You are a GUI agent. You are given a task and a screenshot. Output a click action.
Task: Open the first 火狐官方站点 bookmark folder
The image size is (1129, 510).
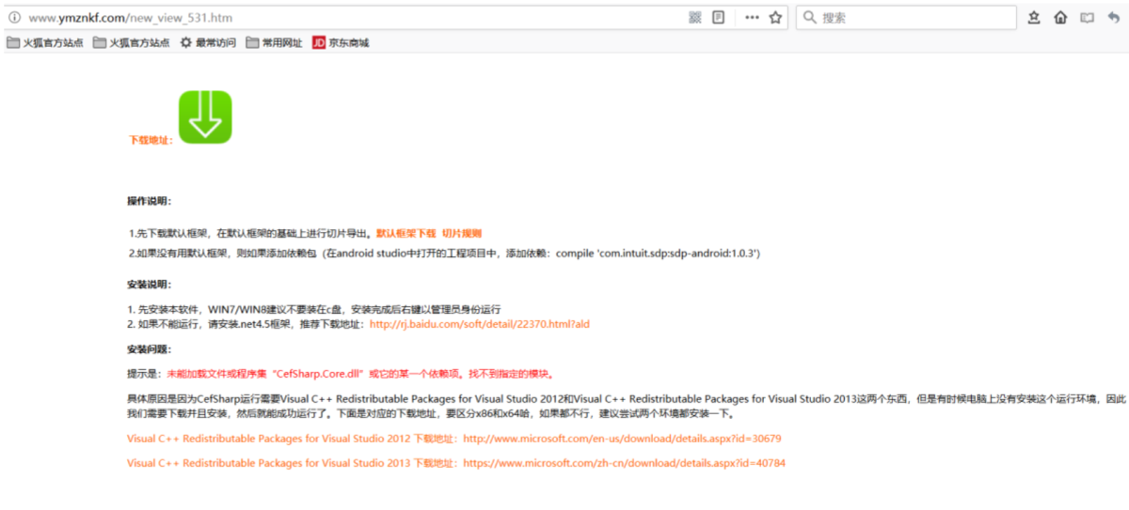point(44,43)
